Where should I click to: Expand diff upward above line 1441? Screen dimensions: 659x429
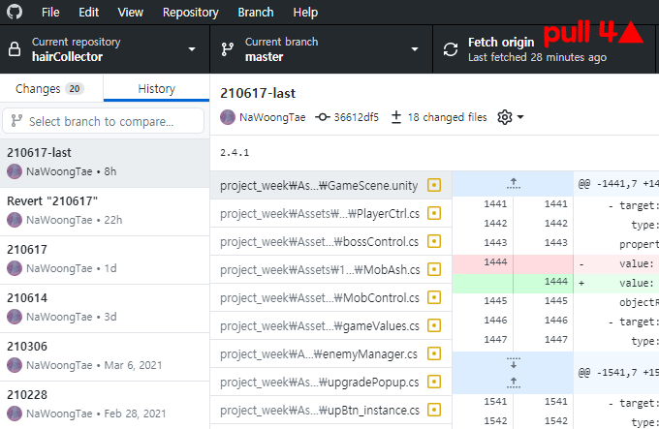point(514,183)
